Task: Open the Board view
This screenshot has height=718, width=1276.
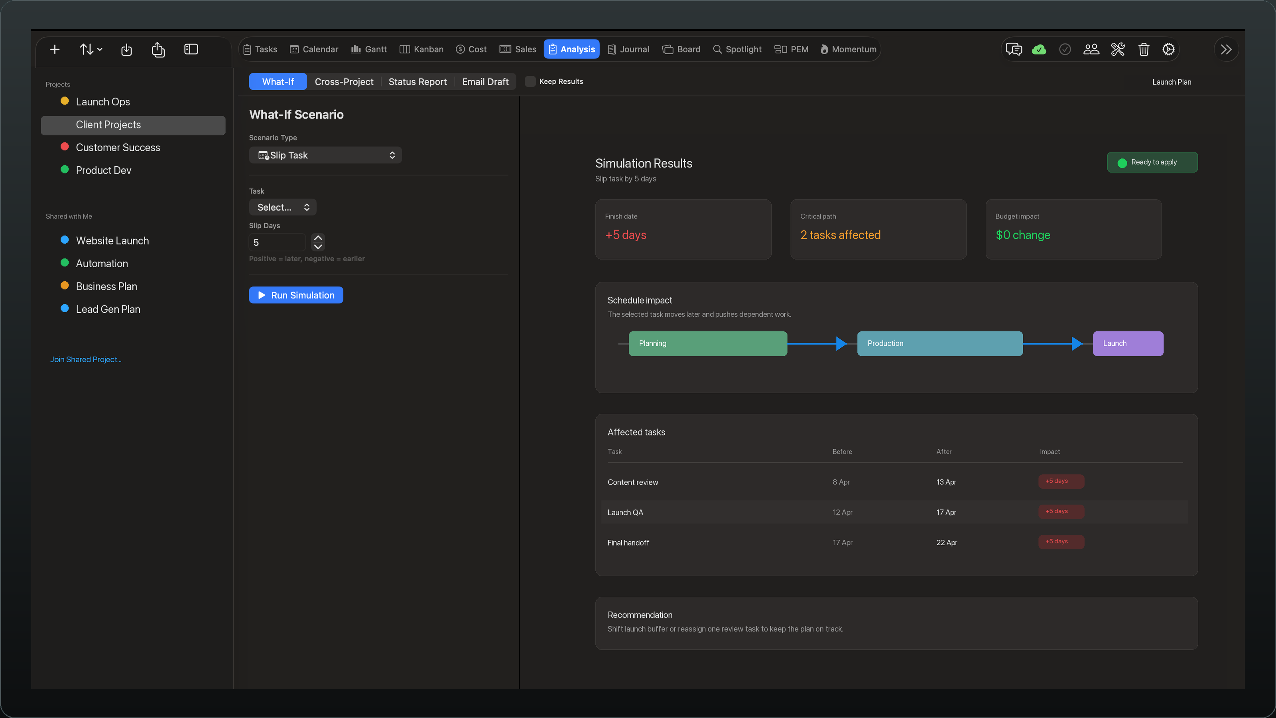Action: pos(681,49)
